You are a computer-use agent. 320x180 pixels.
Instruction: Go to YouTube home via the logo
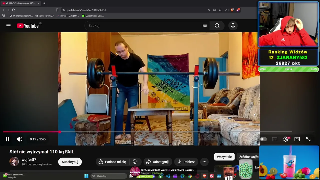pyautogui.click(x=28, y=26)
